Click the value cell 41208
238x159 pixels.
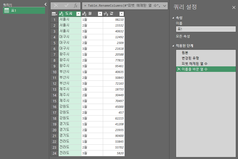point(114,124)
